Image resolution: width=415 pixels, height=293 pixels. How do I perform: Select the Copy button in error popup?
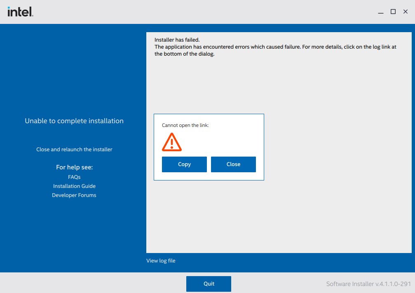click(x=184, y=164)
